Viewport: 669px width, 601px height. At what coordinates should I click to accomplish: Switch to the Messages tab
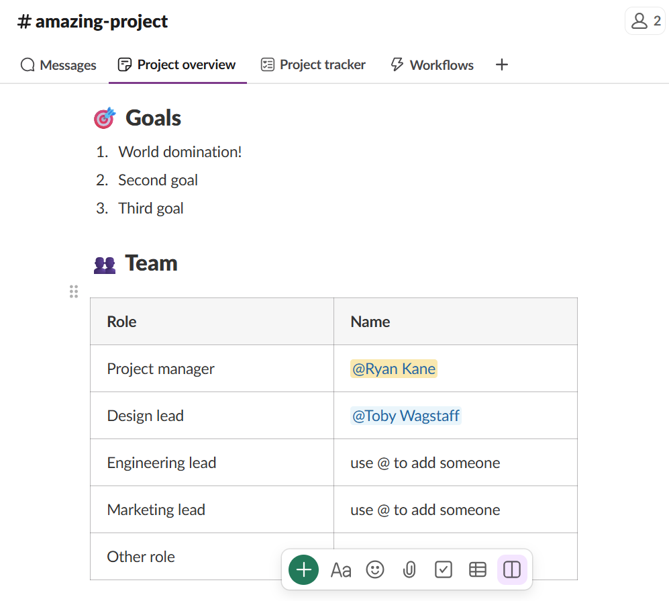[x=59, y=65]
